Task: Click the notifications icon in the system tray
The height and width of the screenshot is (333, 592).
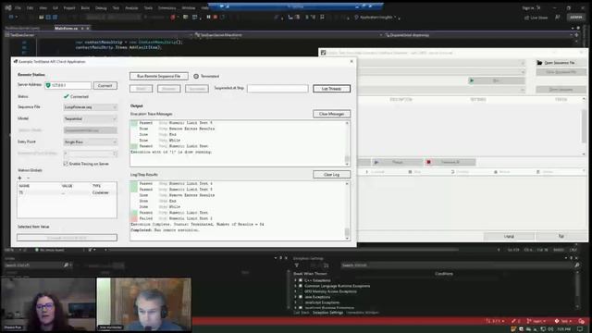Action: (x=580, y=329)
